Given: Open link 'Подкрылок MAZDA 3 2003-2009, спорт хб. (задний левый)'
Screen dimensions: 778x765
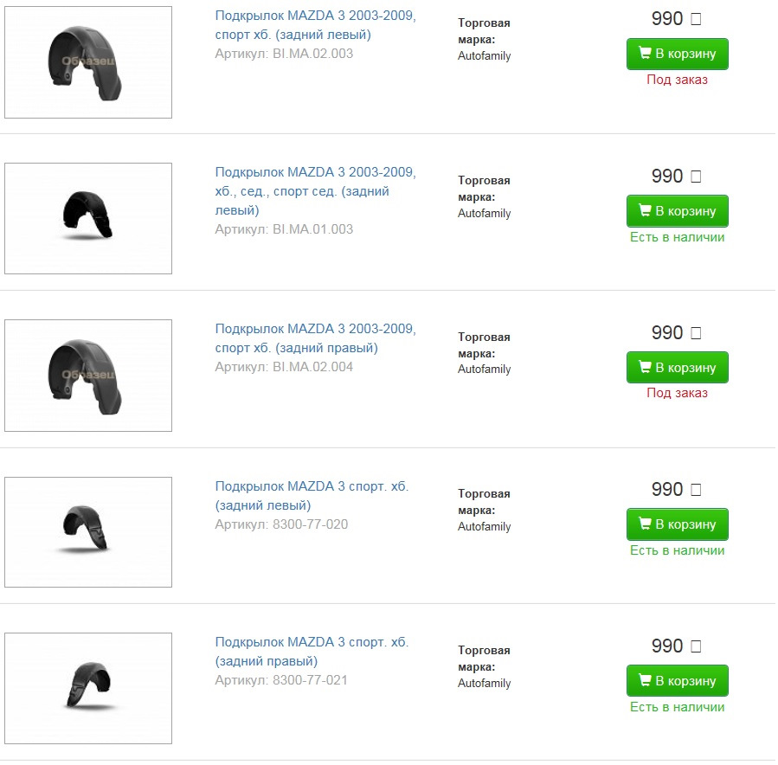Looking at the screenshot, I should (315, 26).
